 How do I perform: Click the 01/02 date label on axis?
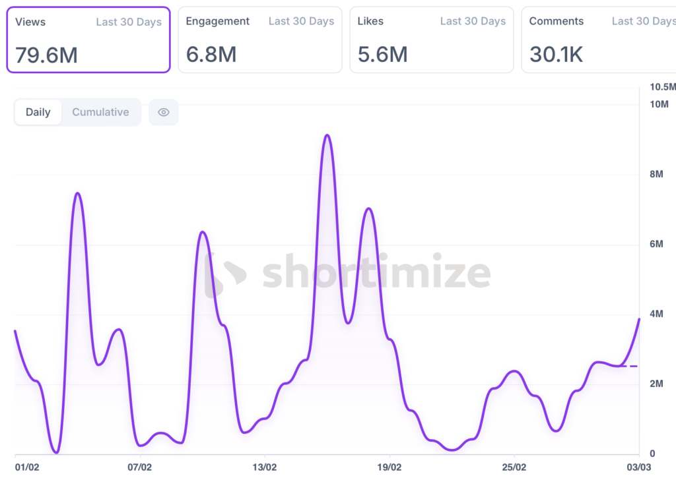click(x=27, y=467)
